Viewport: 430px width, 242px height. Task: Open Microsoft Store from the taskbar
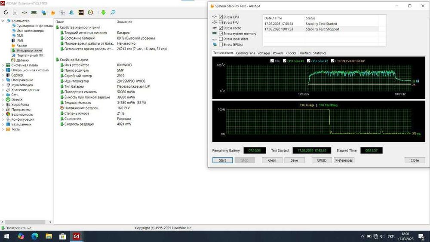pyautogui.click(x=62, y=236)
